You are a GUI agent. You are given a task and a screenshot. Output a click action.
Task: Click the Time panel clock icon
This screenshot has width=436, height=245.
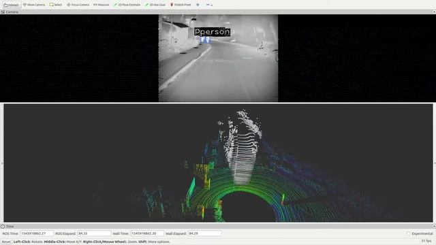pos(3,227)
